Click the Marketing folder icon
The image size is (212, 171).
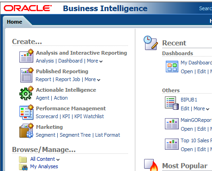click(26, 131)
